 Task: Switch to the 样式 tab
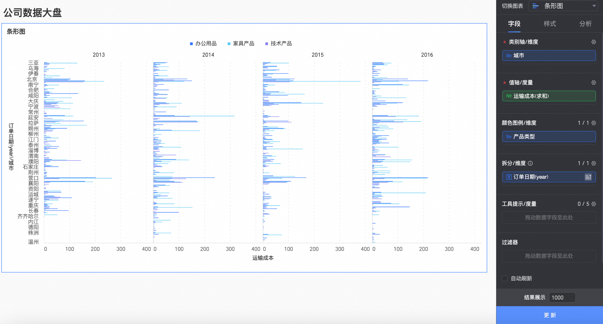click(550, 24)
